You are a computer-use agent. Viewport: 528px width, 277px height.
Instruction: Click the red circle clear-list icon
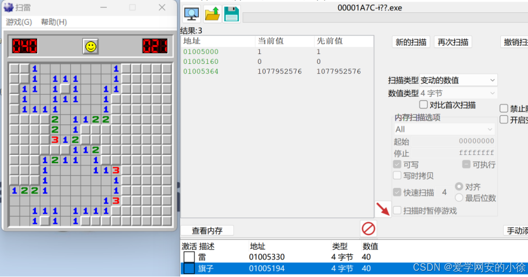pos(368,229)
